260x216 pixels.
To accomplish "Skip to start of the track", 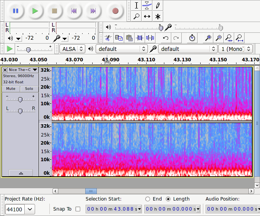I will tap(74, 11).
